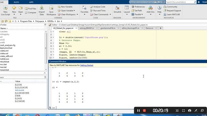The height and width of the screenshot is (116, 207).
Task: Click R2020a in the address path
Action: (50, 21)
